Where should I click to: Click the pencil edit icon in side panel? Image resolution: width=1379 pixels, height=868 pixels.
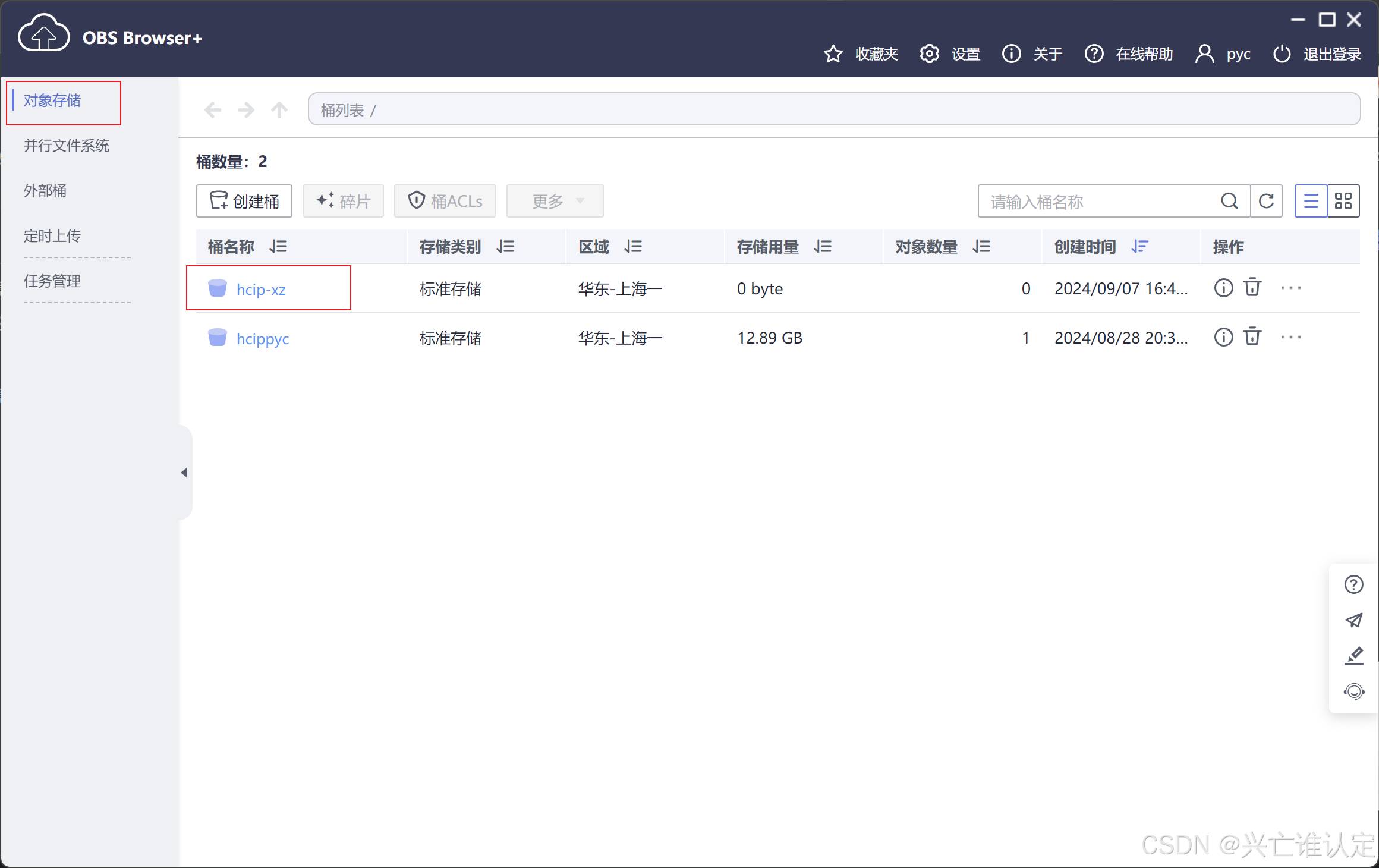click(x=1353, y=656)
